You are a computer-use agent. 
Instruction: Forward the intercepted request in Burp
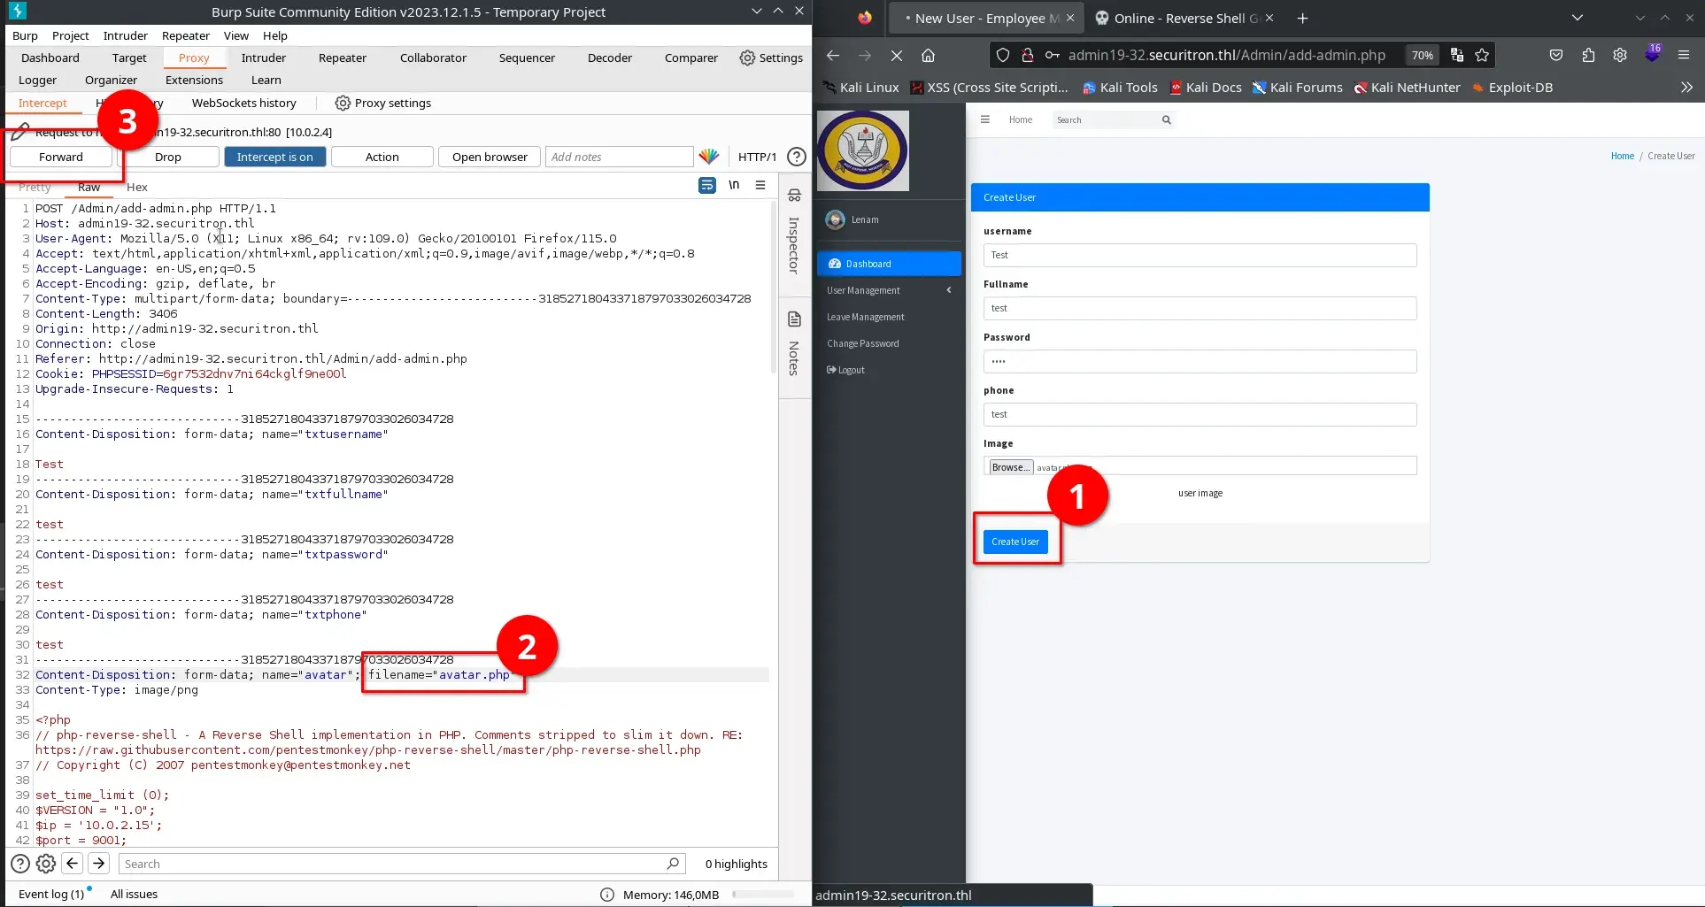tap(61, 157)
